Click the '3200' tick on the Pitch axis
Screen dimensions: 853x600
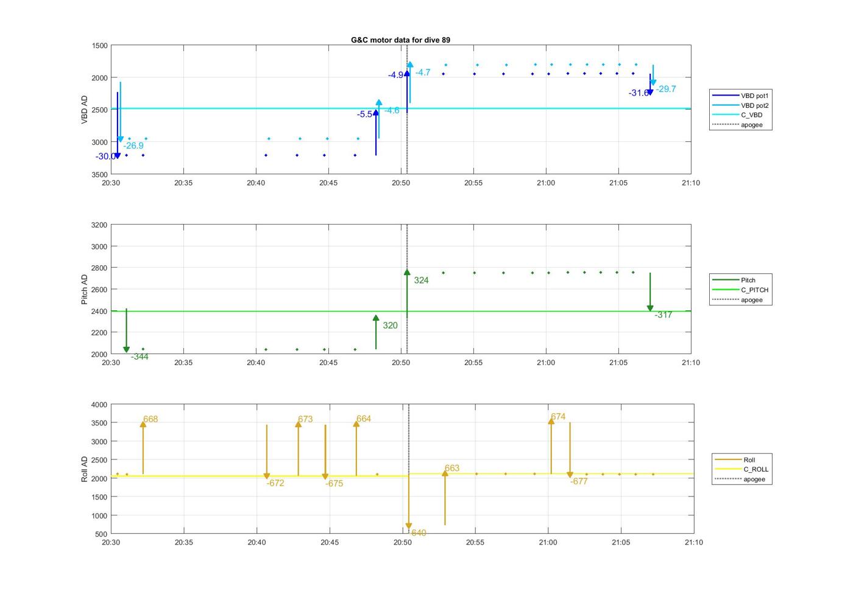click(x=100, y=225)
